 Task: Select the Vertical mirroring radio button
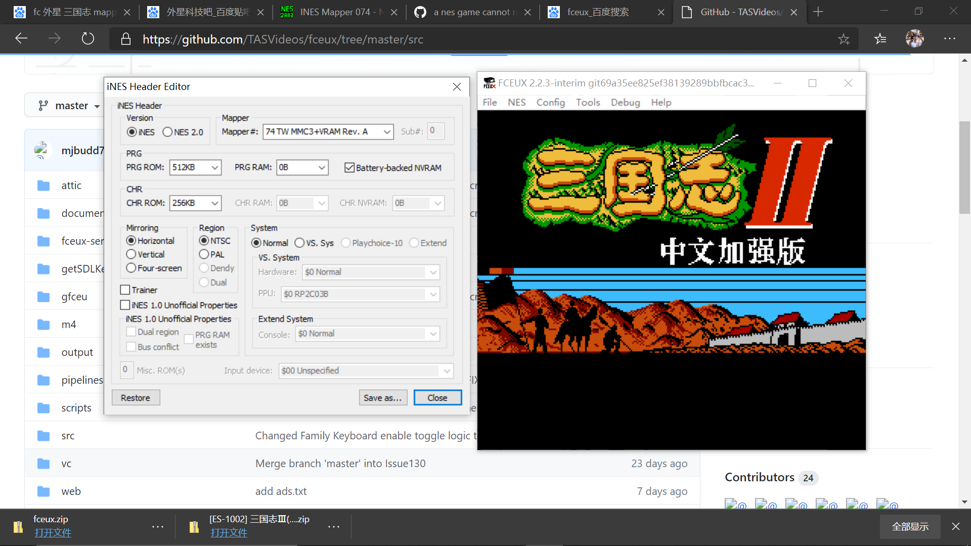tap(131, 254)
